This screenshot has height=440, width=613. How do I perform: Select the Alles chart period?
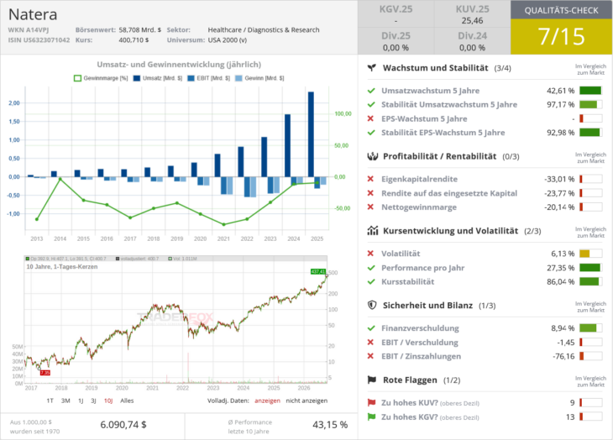(127, 401)
